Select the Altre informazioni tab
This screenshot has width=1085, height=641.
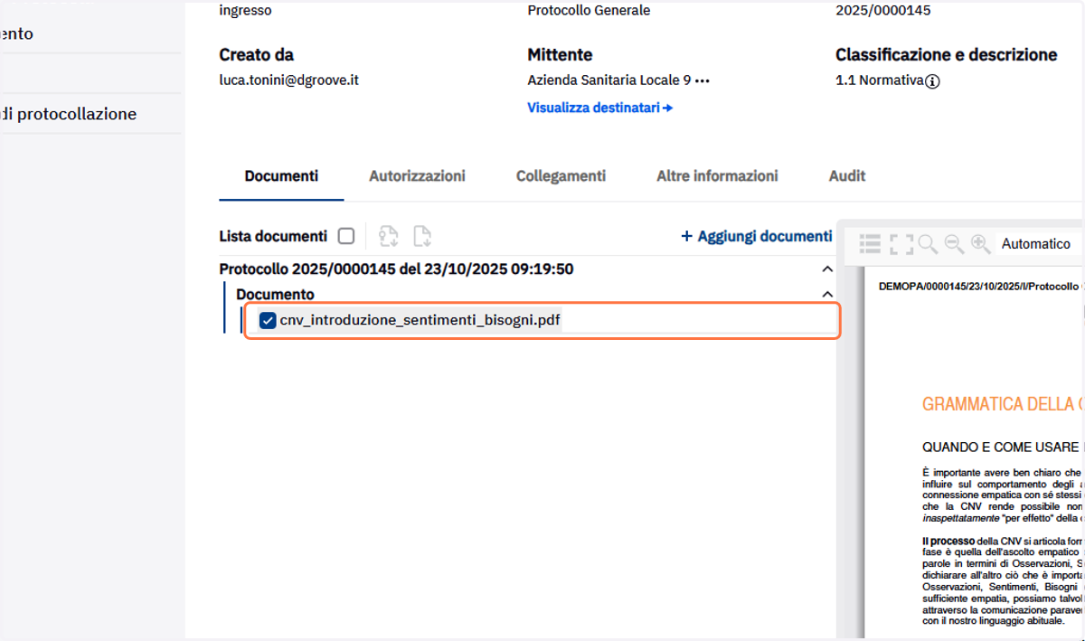tap(717, 176)
